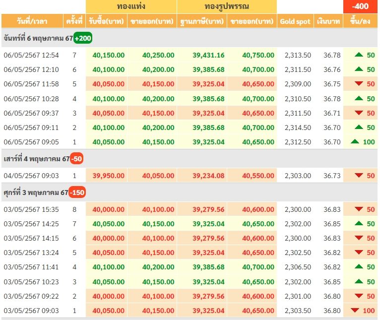Click the วันที่/เวลา column header
Viewport: 380px width, 320px height.
point(32,21)
